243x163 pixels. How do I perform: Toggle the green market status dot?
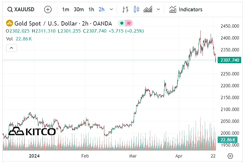[121, 23]
